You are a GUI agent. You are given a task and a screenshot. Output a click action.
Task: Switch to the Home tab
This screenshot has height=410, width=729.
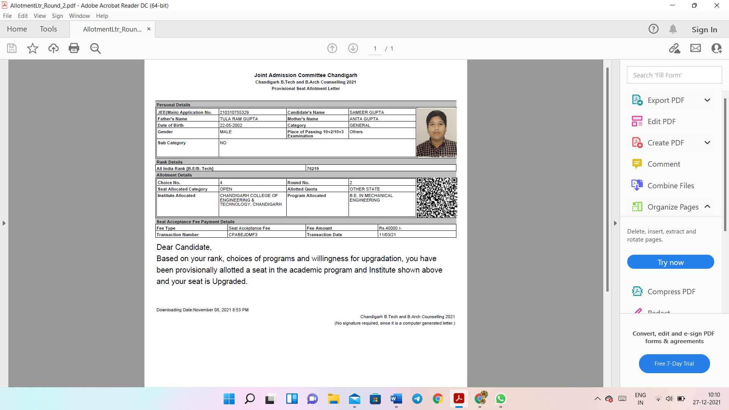17,29
